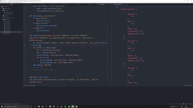Open the Windows Start menu
Image resolution: width=193 pixels, height=108 pixels.
coord(2,106)
